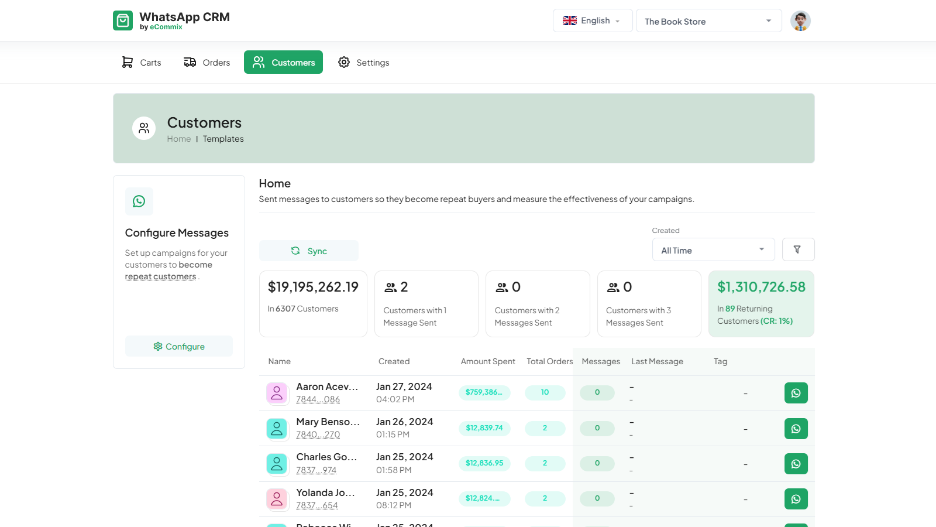936x527 pixels.
Task: Click the Configure button
Action: click(x=178, y=346)
